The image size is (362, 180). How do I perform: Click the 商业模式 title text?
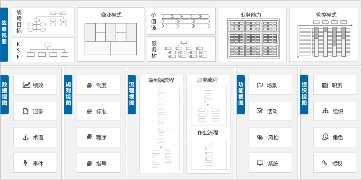pyautogui.click(x=111, y=15)
